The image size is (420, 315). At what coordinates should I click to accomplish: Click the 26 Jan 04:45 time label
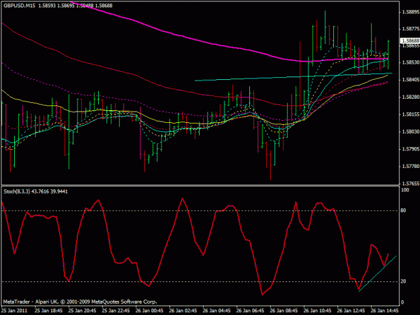(216, 311)
